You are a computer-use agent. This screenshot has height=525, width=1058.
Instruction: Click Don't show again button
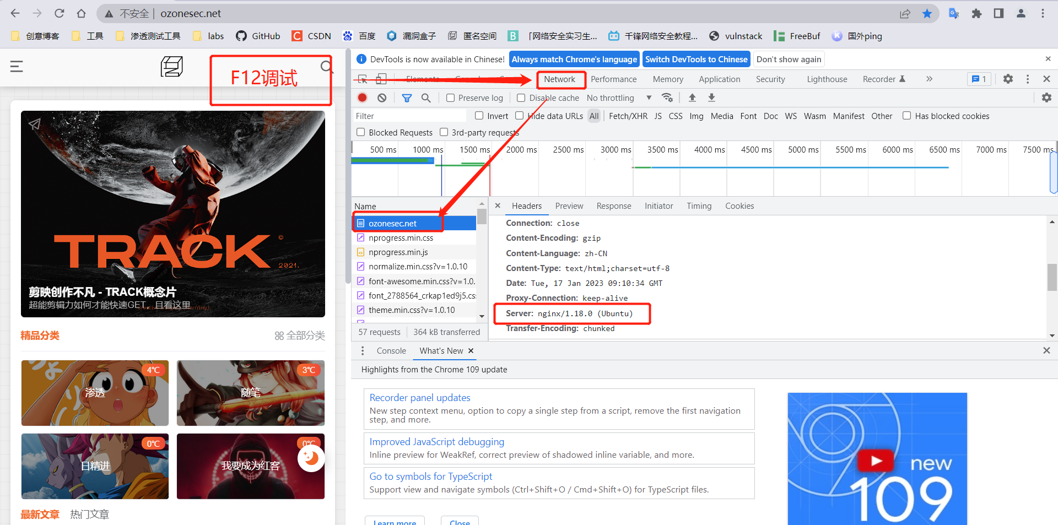[789, 59]
